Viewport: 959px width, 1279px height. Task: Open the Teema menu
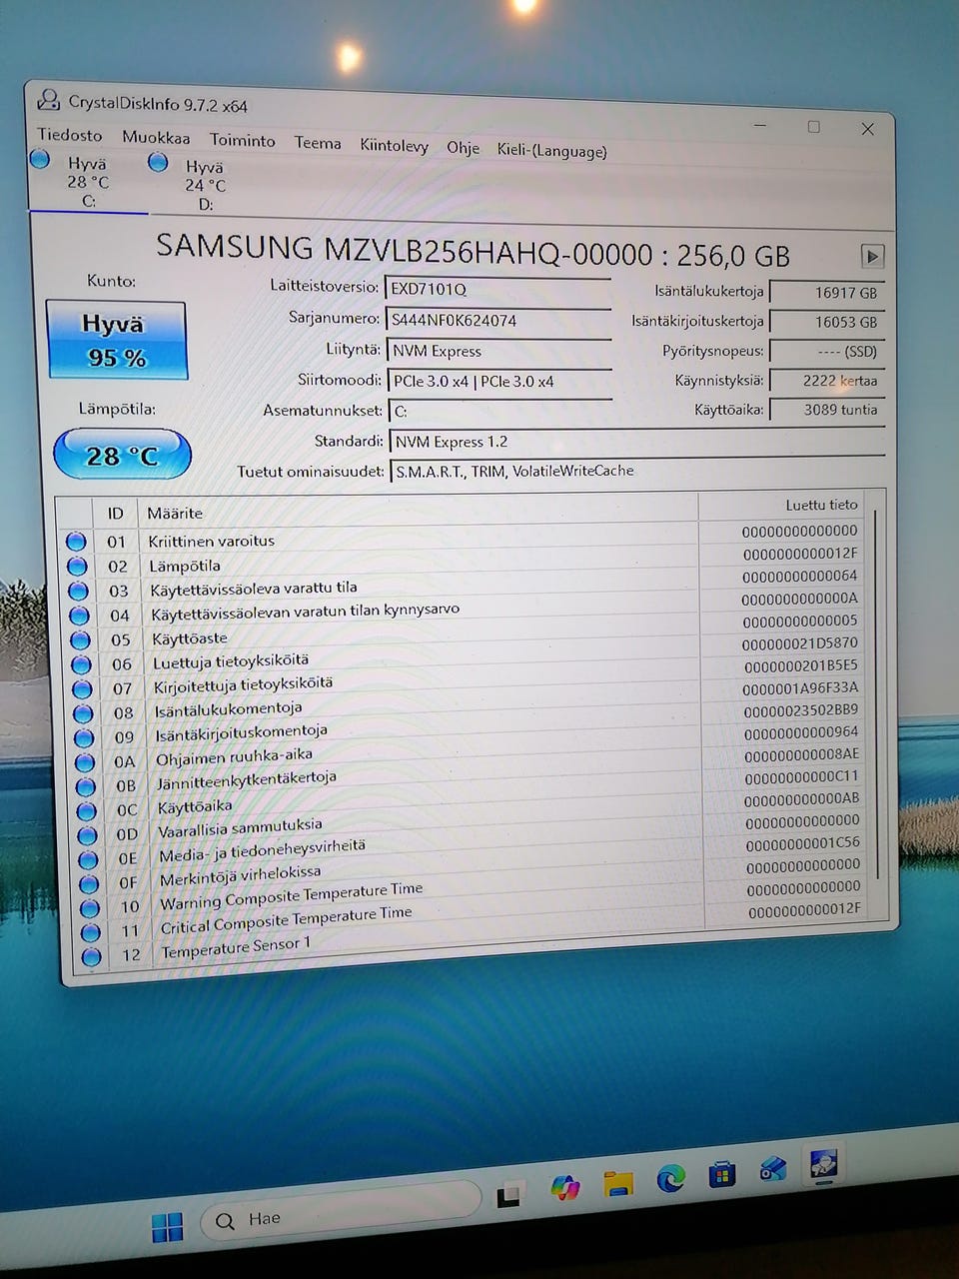tap(318, 143)
